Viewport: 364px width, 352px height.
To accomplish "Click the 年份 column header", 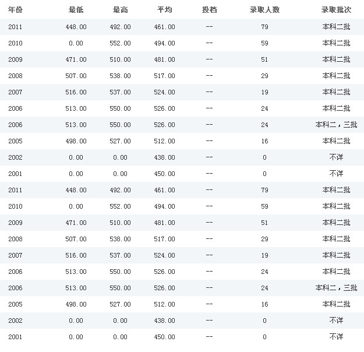I will [x=15, y=10].
